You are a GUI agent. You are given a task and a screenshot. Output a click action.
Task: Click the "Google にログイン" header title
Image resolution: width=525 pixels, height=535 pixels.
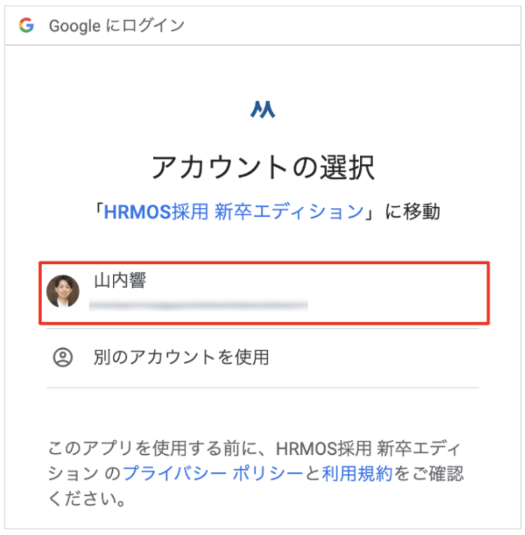(117, 26)
